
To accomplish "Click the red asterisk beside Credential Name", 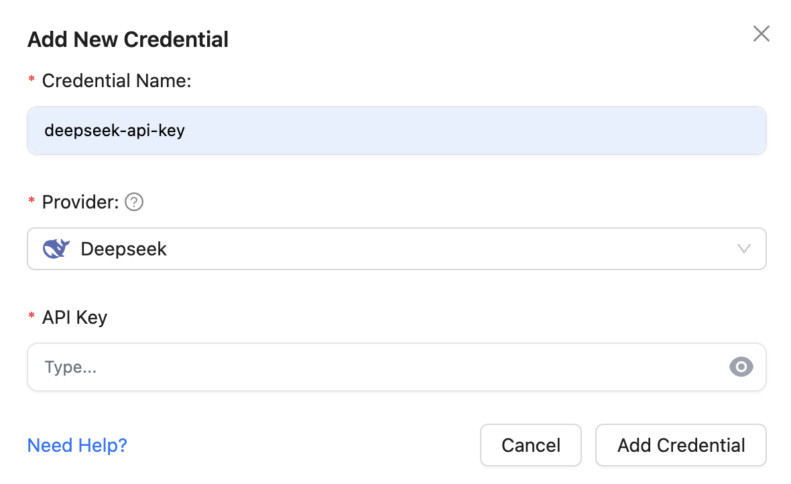I will [x=31, y=80].
